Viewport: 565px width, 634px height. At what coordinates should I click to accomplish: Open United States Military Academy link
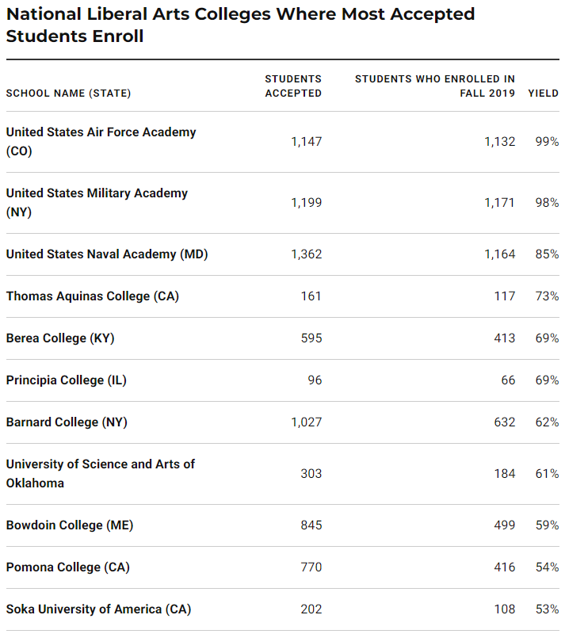97,193
